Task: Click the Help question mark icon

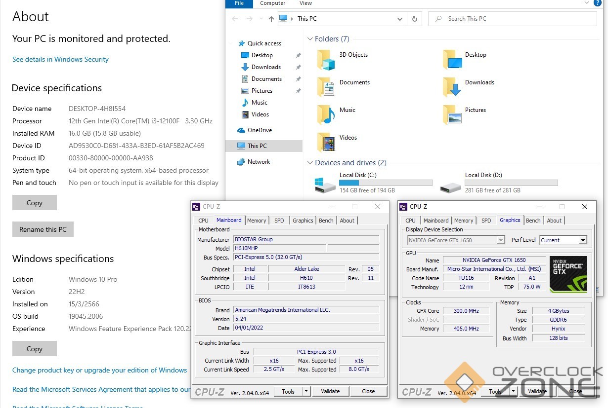Action: (x=597, y=3)
